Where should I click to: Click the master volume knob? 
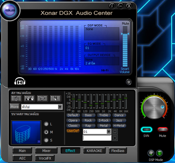click(x=154, y=107)
